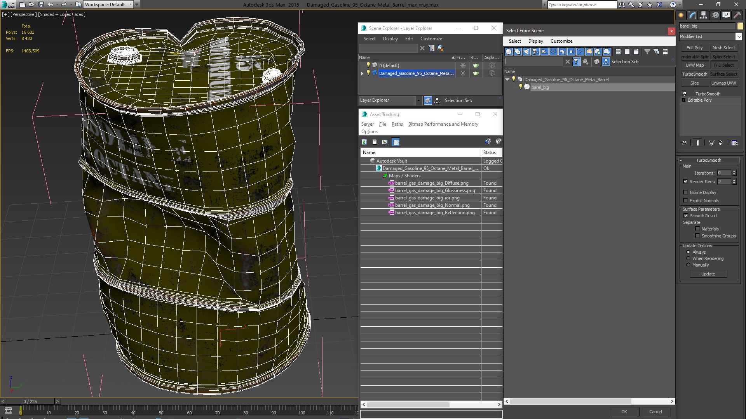Enable Isoline Display checkbox

tap(685, 192)
